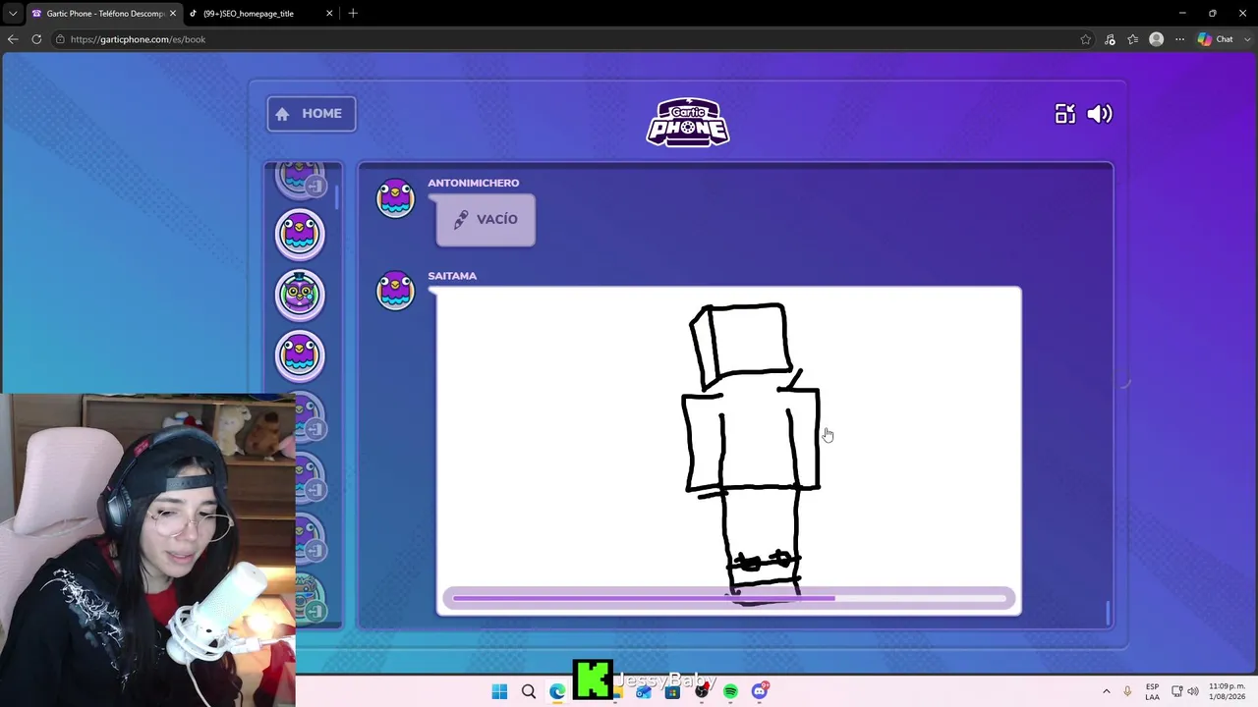This screenshot has height=707, width=1258.
Task: Click the player list scrollbar
Action: pos(337,196)
